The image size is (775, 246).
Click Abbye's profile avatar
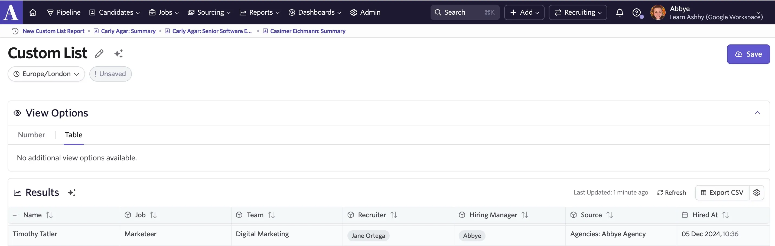coord(658,12)
